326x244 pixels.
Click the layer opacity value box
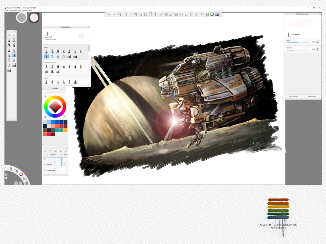[65, 155]
